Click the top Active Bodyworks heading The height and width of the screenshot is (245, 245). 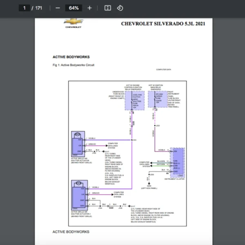71,57
